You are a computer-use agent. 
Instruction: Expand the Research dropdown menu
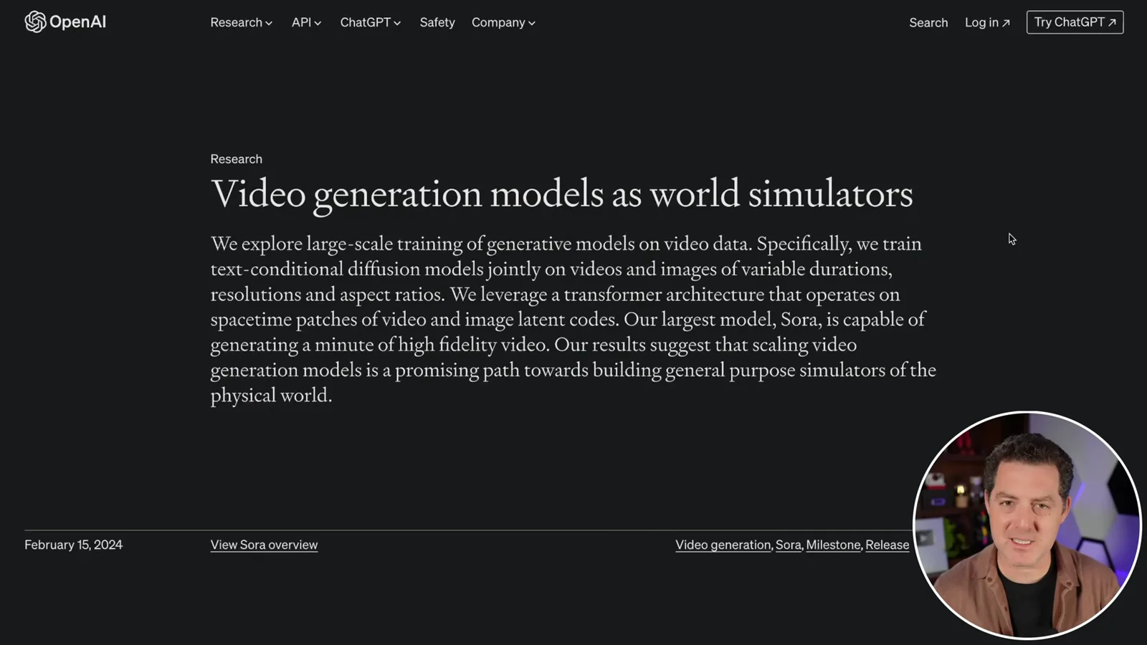pos(242,22)
